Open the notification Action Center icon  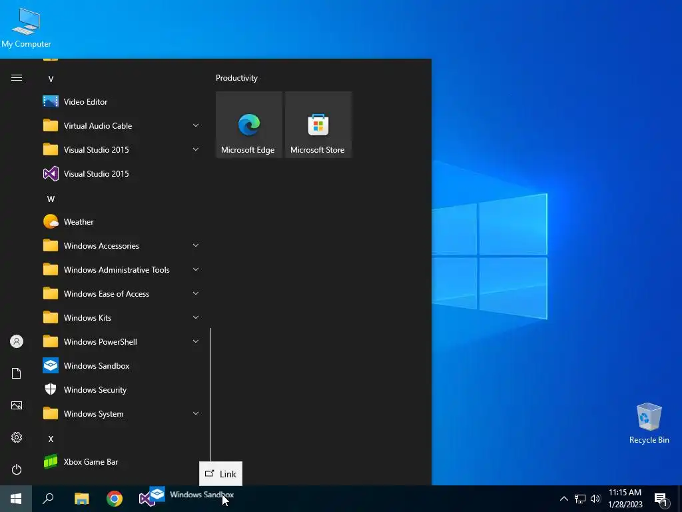click(661, 499)
